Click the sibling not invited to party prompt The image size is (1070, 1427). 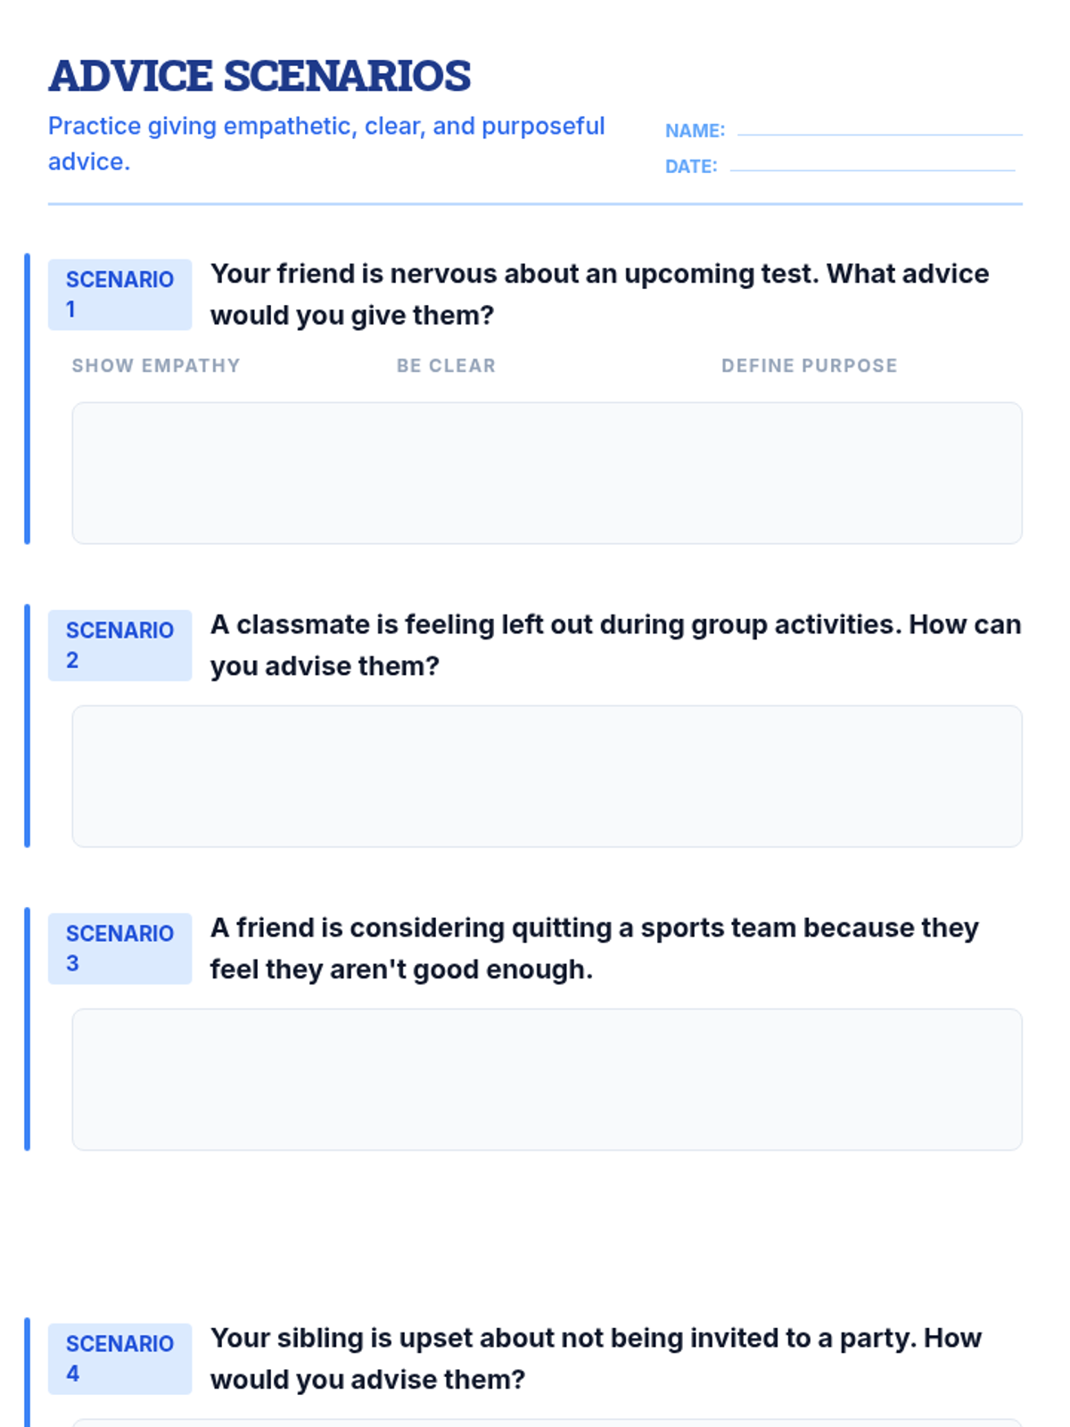[596, 1358]
